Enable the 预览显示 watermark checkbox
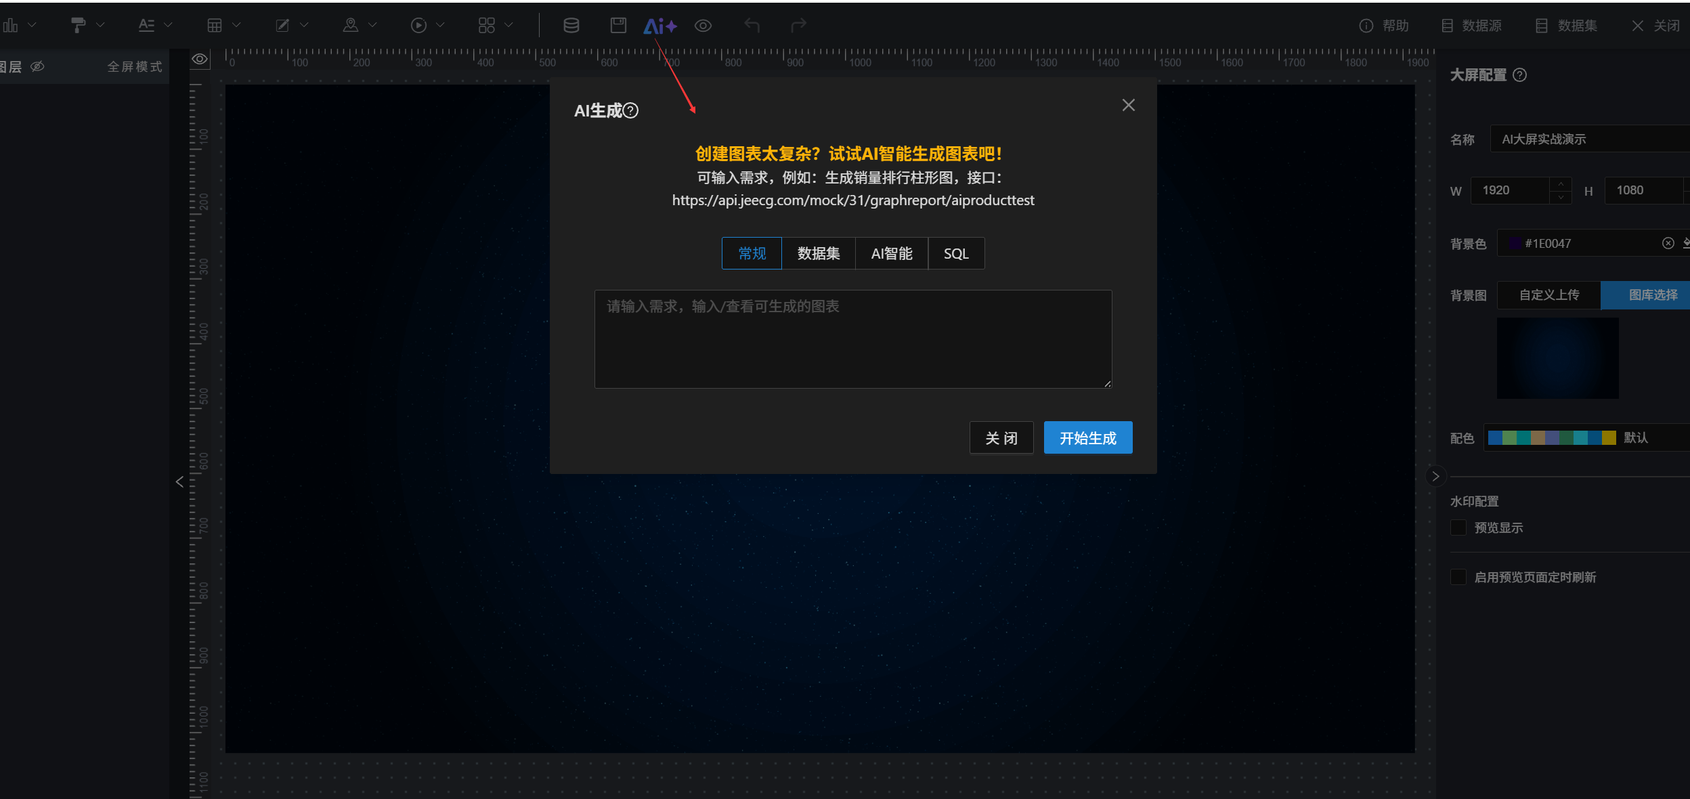This screenshot has height=799, width=1690. click(x=1458, y=527)
